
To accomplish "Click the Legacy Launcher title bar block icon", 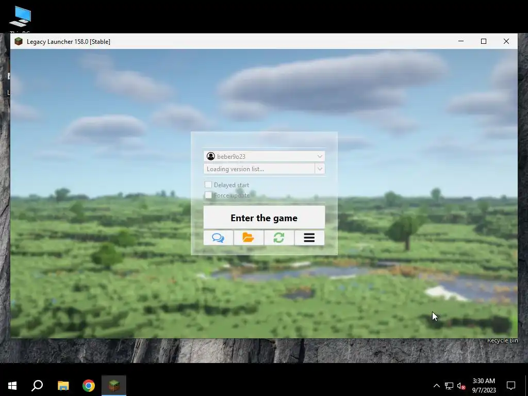I will 19,41.
